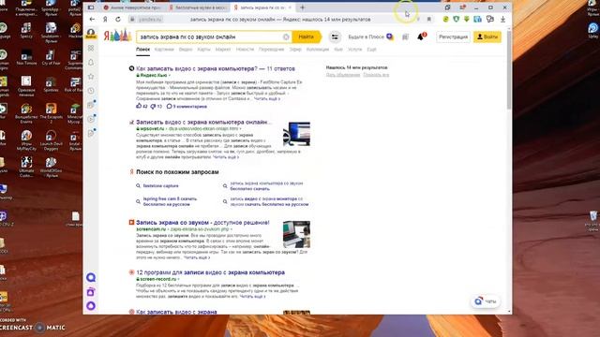The image size is (600, 337).
Task: Open City of Fear desktop shortcut
Action: (x=51, y=57)
